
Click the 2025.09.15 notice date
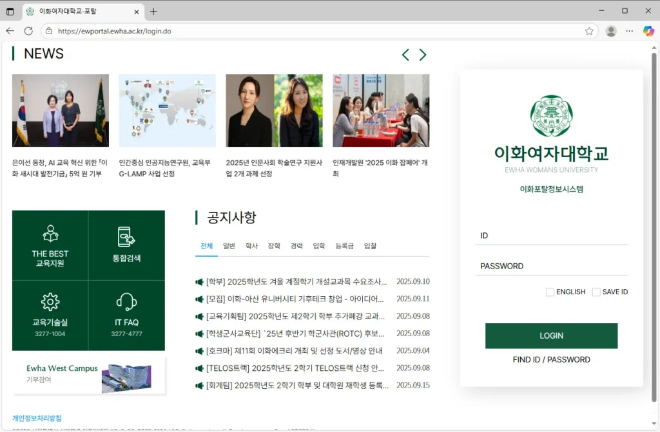pos(413,385)
